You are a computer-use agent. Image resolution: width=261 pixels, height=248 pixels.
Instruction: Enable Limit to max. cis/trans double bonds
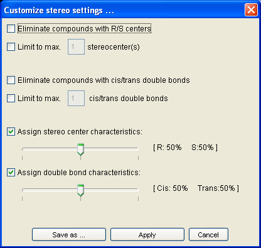(11, 99)
